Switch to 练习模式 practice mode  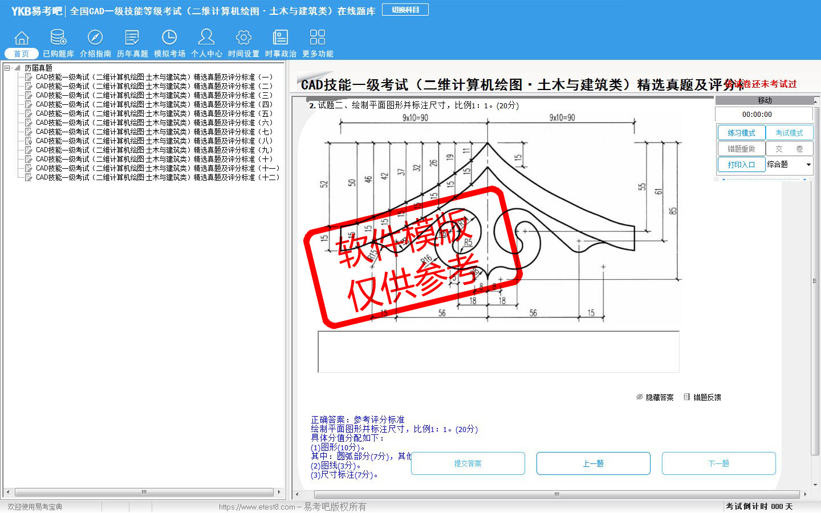coord(741,133)
